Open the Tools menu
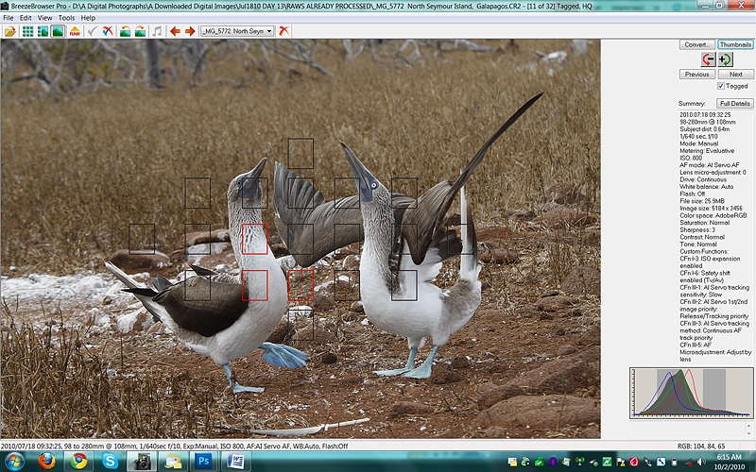 (x=66, y=18)
